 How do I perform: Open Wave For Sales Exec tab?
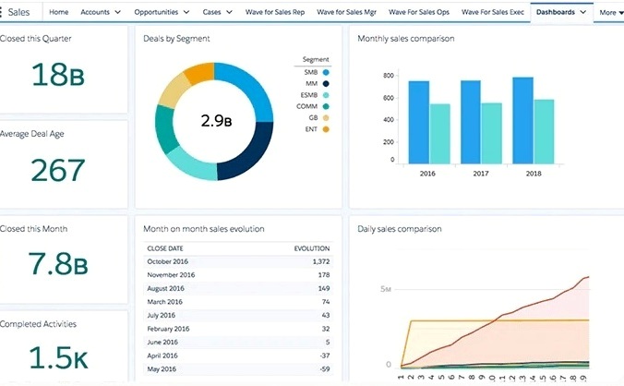coord(493,12)
